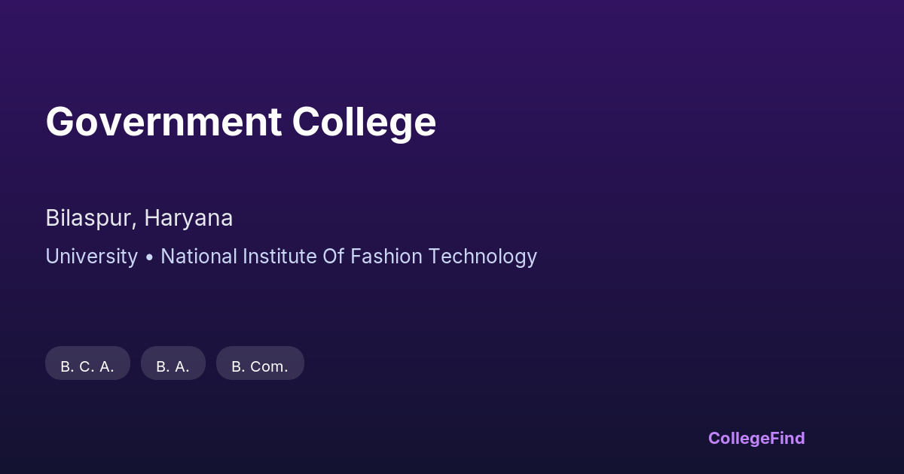Screen dimensions: 904x474
Task: Click the University type label
Action: (x=91, y=257)
